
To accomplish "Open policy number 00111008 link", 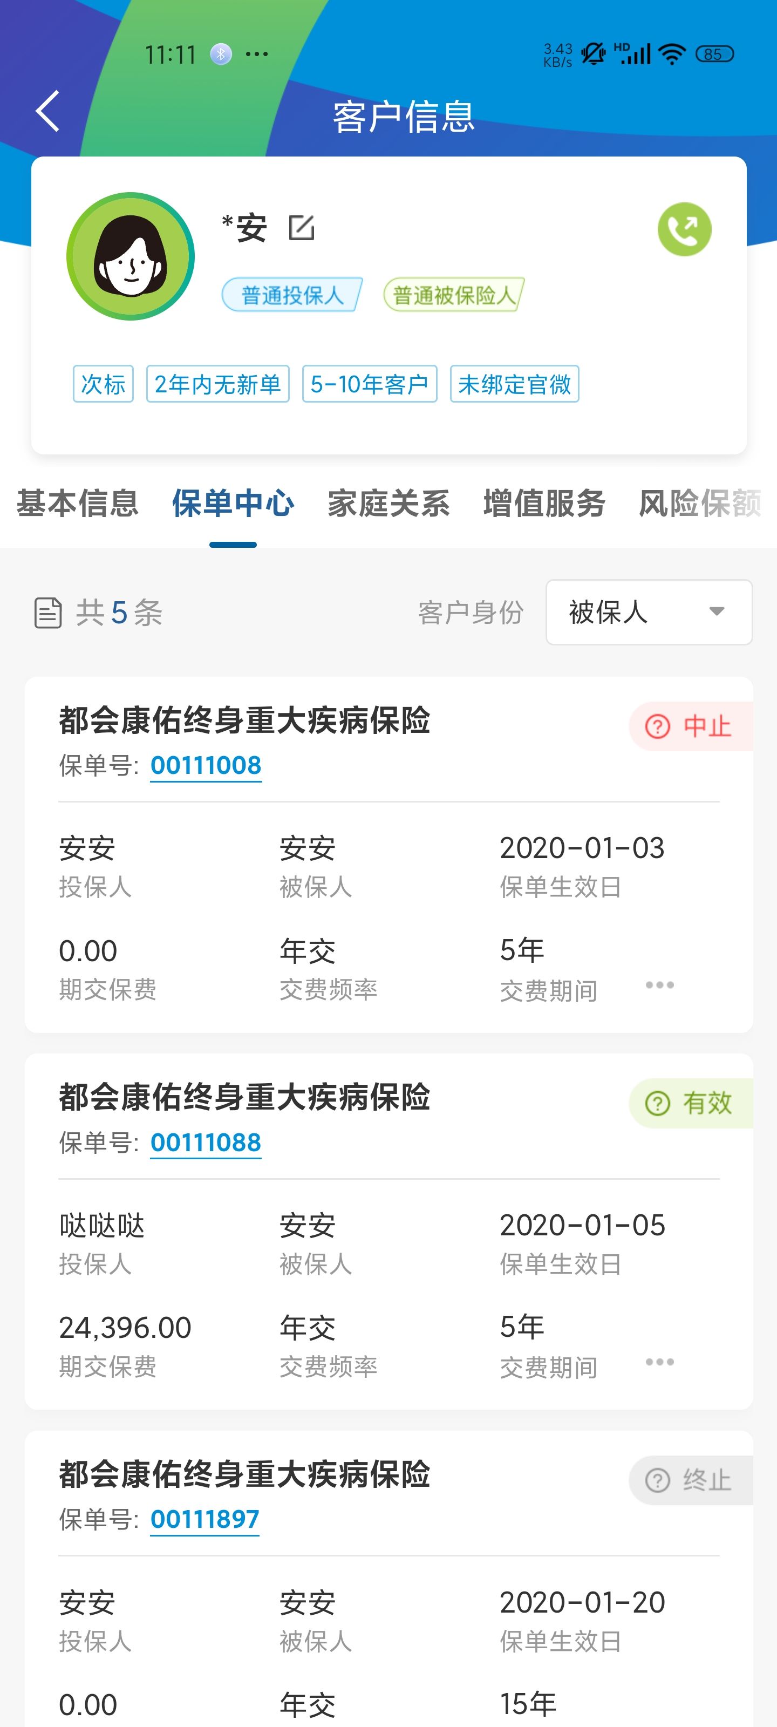I will 206,766.
